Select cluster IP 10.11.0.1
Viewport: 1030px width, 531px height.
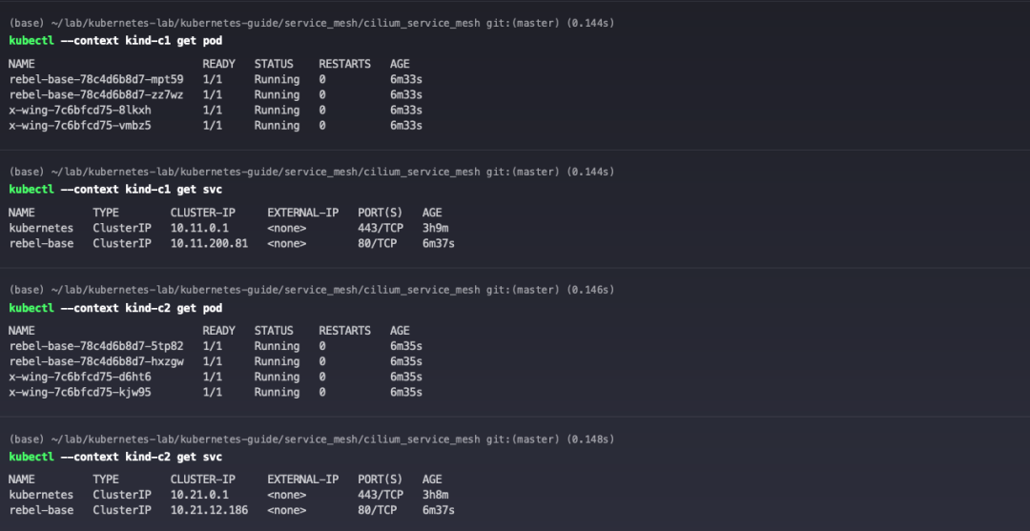coord(199,229)
